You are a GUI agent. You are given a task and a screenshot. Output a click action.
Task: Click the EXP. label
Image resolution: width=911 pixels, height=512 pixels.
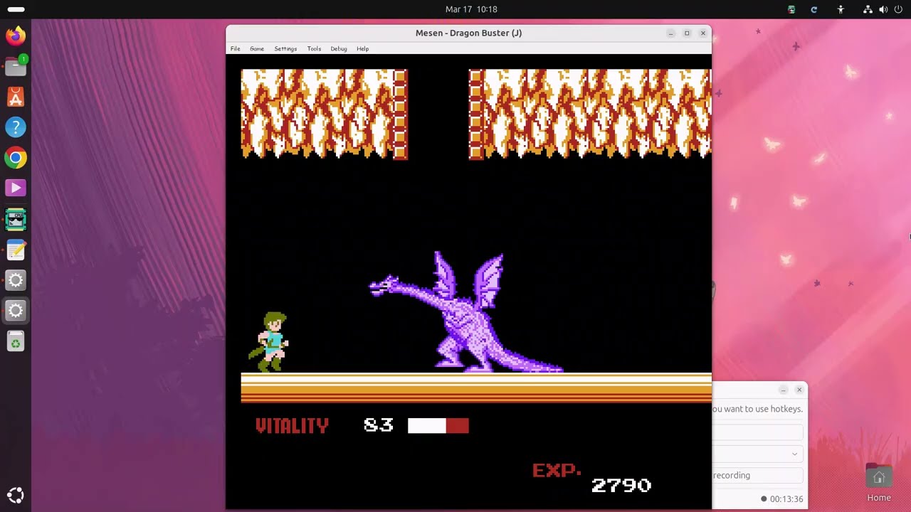[557, 470]
